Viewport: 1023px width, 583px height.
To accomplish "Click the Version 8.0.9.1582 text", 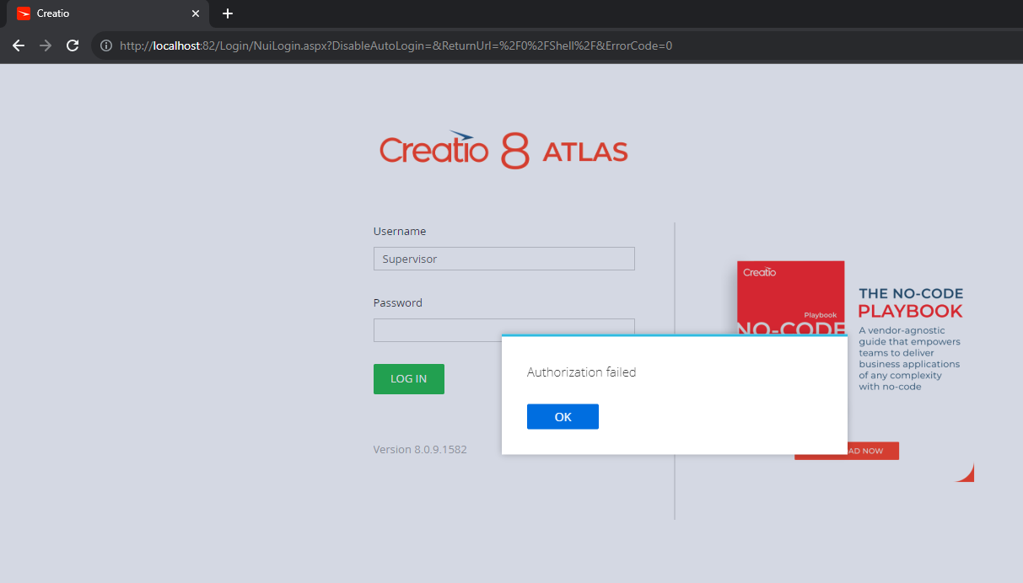I will (x=420, y=449).
